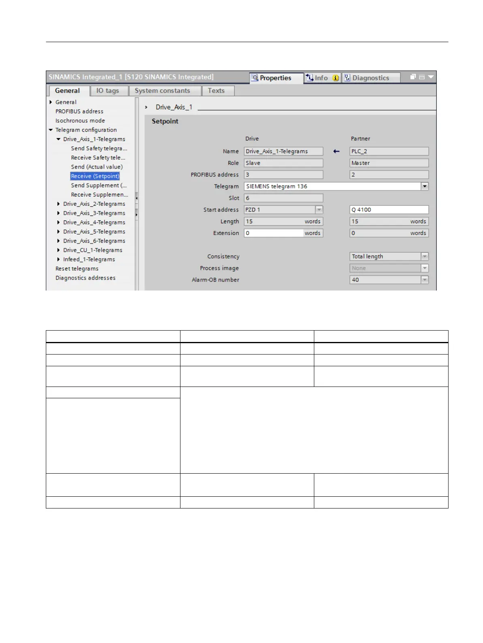Expand Drive_Axis_4-Telegrams node
Screen dimensions: 483x643
[58, 222]
